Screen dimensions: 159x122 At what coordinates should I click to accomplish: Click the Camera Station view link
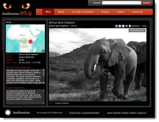(x=62, y=103)
